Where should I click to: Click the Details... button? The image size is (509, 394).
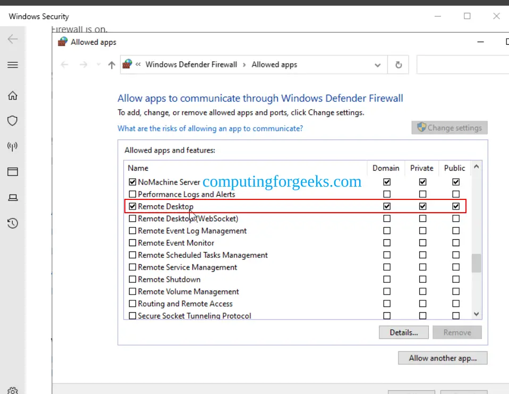pyautogui.click(x=403, y=333)
